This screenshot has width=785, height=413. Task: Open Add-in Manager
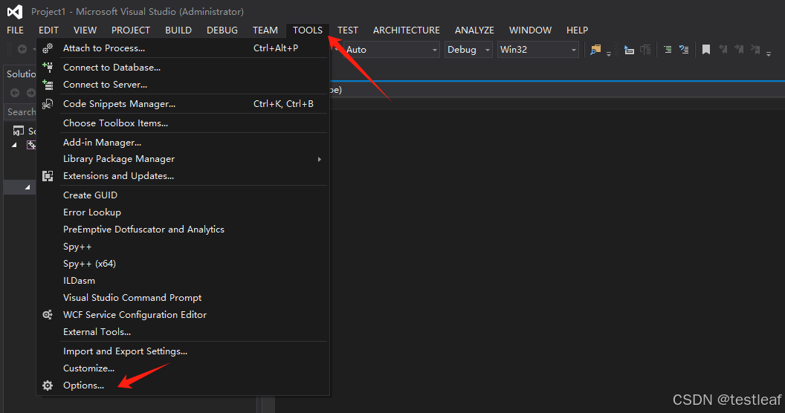(183, 143)
